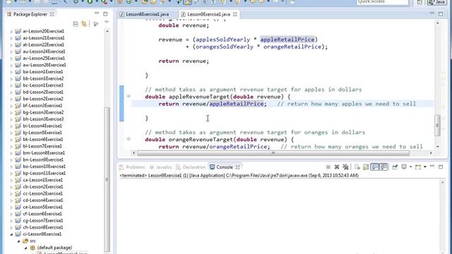
Task: Minimize the Package Explorer panel
Action: (97, 13)
